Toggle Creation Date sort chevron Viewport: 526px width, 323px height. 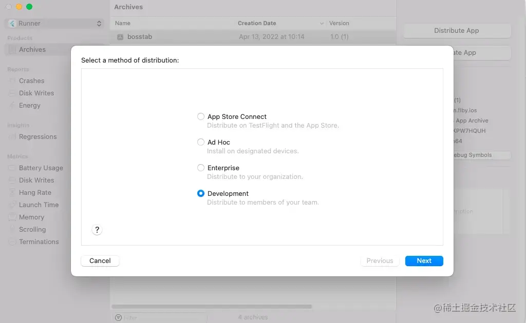(322, 24)
